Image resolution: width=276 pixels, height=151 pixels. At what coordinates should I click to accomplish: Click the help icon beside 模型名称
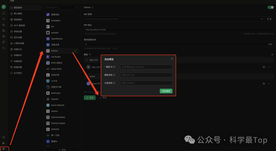[114, 75]
